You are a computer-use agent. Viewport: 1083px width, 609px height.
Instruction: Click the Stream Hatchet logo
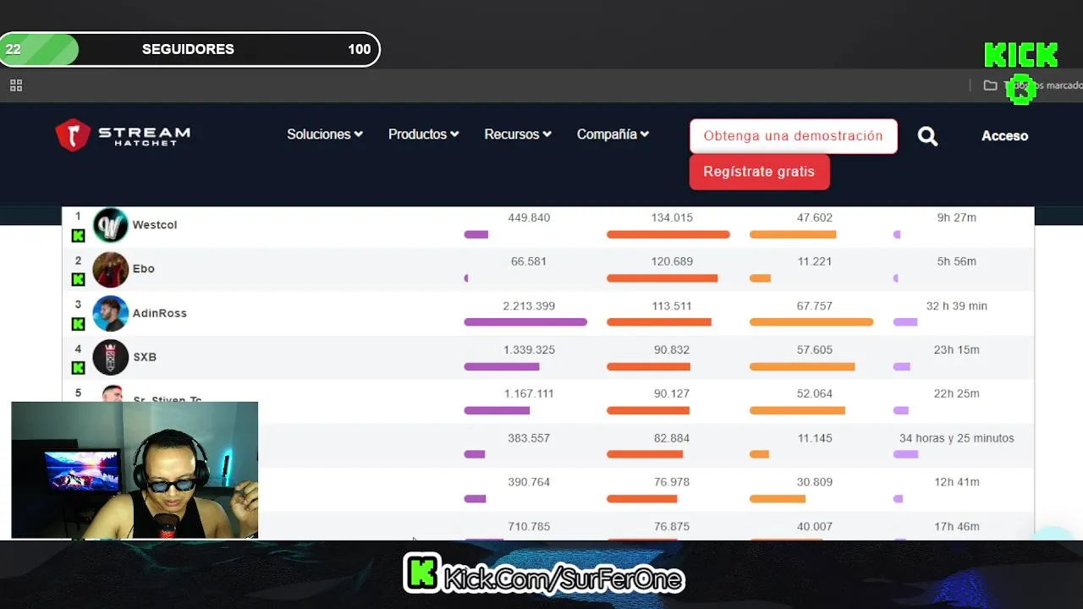click(123, 134)
